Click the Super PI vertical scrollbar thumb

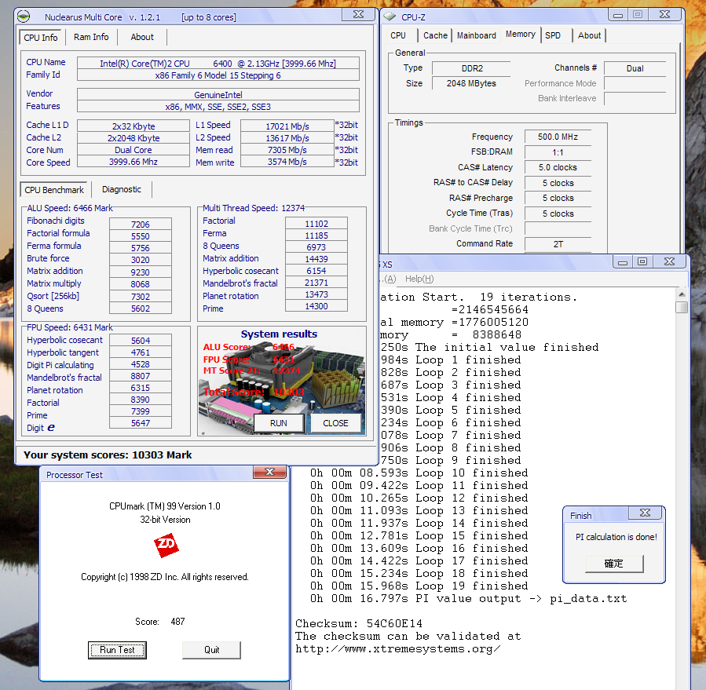[x=682, y=308]
